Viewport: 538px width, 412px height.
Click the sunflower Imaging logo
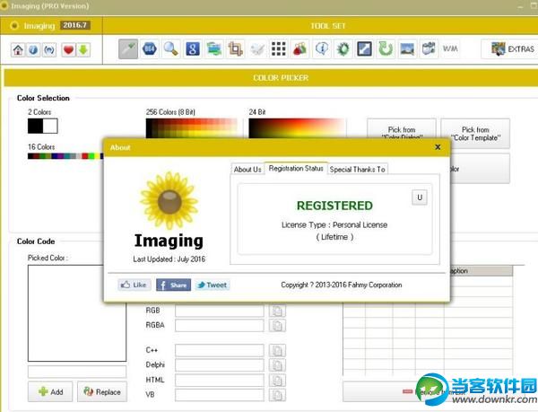(169, 201)
